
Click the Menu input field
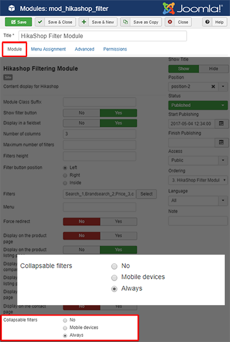pyautogui.click(x=99, y=207)
